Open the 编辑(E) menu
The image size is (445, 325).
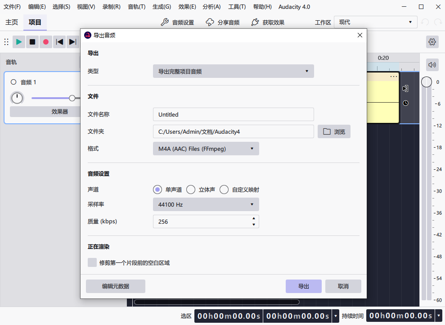(37, 7)
